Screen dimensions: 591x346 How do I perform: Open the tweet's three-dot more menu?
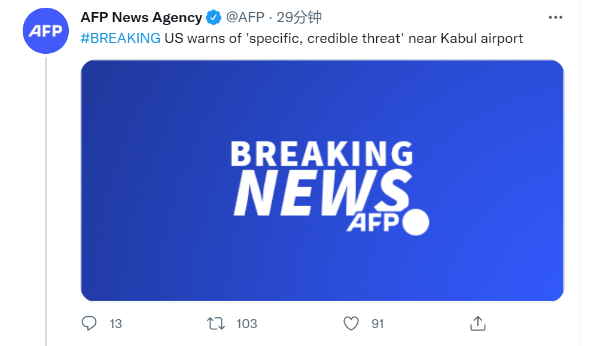(x=556, y=18)
